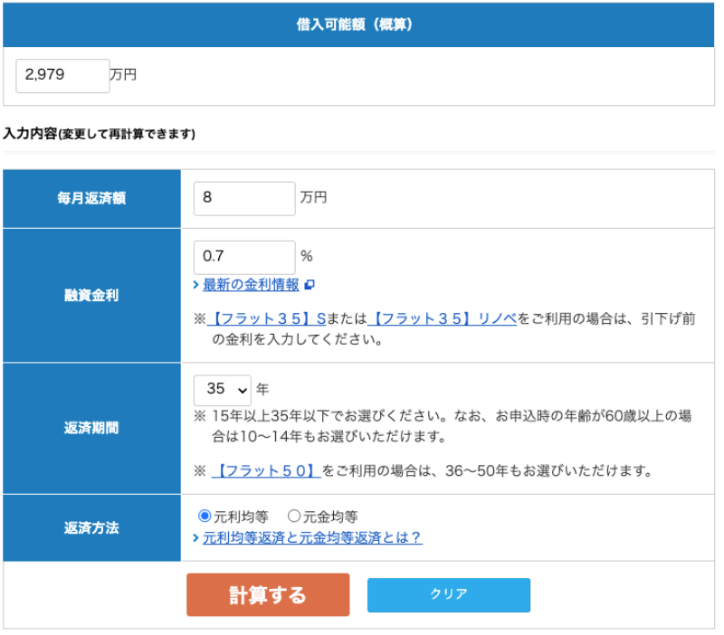Click the 返済方法 row label

(x=91, y=528)
